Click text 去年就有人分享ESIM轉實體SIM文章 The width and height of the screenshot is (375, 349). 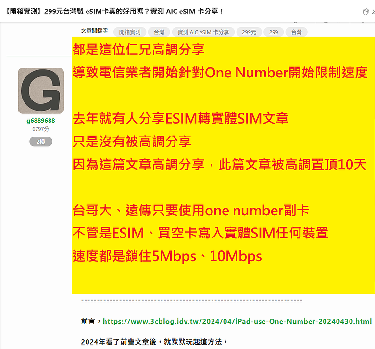tap(180, 118)
